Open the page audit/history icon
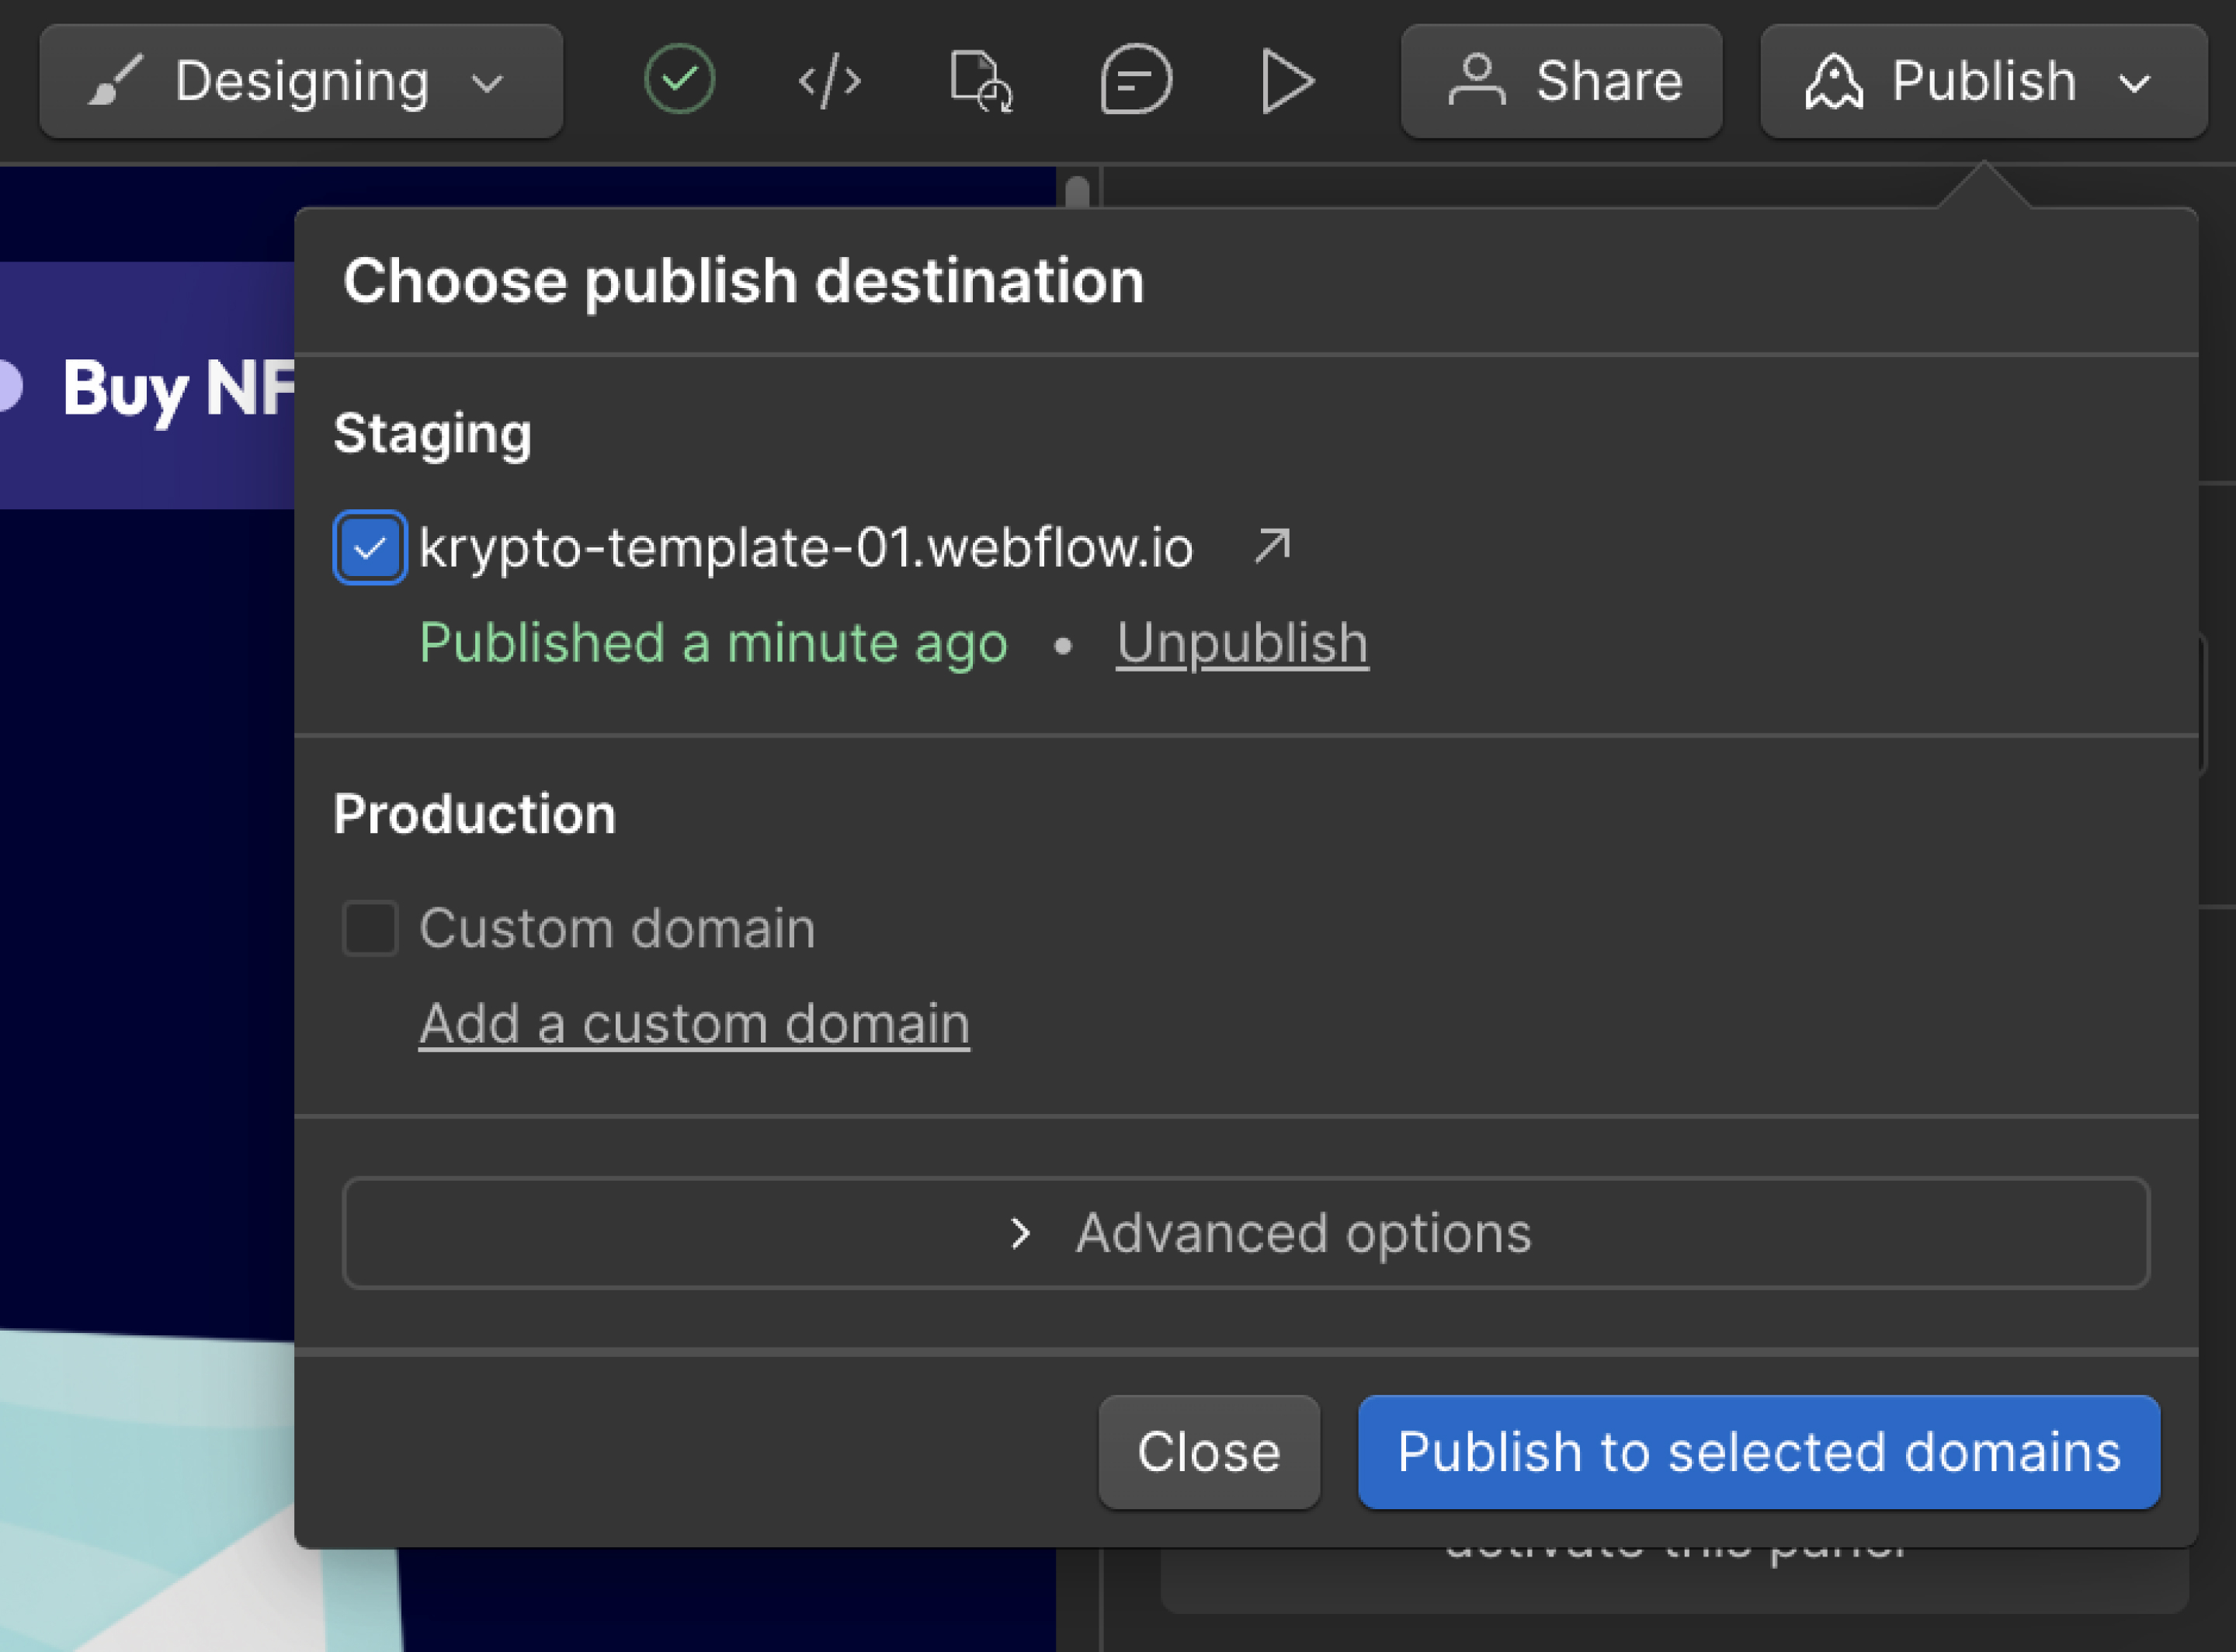Screen dimensions: 2236x1652 pos(981,81)
